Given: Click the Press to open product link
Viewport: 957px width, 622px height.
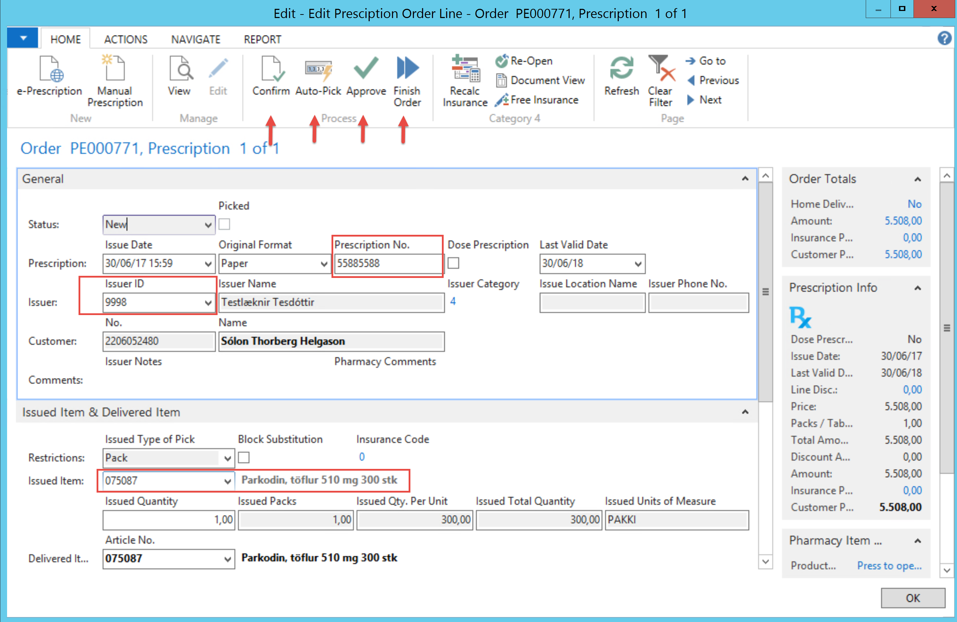Looking at the screenshot, I should pyautogui.click(x=889, y=565).
